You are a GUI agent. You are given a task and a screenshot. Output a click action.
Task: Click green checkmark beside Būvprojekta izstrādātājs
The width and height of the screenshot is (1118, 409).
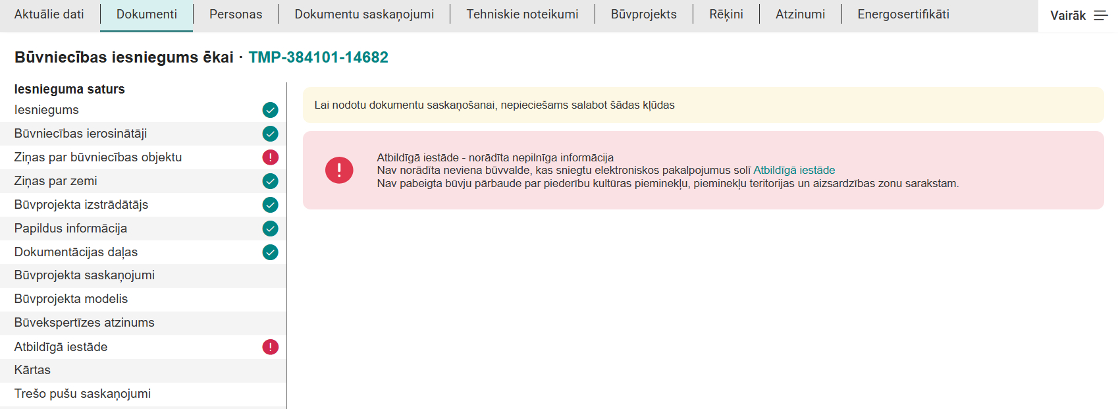[x=270, y=205]
